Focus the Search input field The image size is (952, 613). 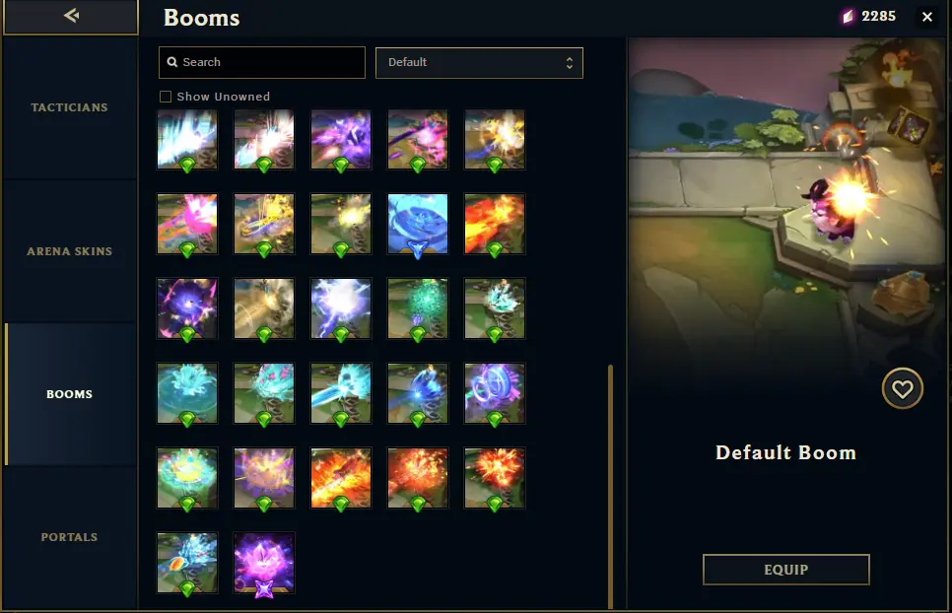coord(262,62)
